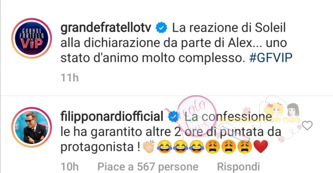The height and width of the screenshot is (173, 333).
Task: Open the #GFVIP hashtag
Action: (271, 58)
